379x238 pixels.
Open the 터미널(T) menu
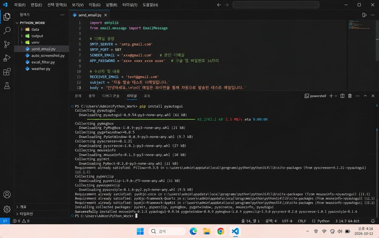[130, 5]
